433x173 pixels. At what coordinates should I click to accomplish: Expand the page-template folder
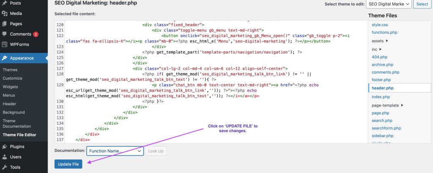pos(387,105)
